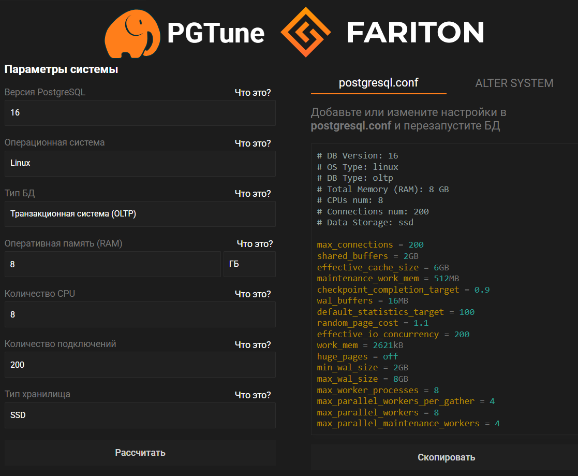Click 'Что это?' next to Тип БД
Image resolution: width=578 pixels, height=476 pixels.
253,194
